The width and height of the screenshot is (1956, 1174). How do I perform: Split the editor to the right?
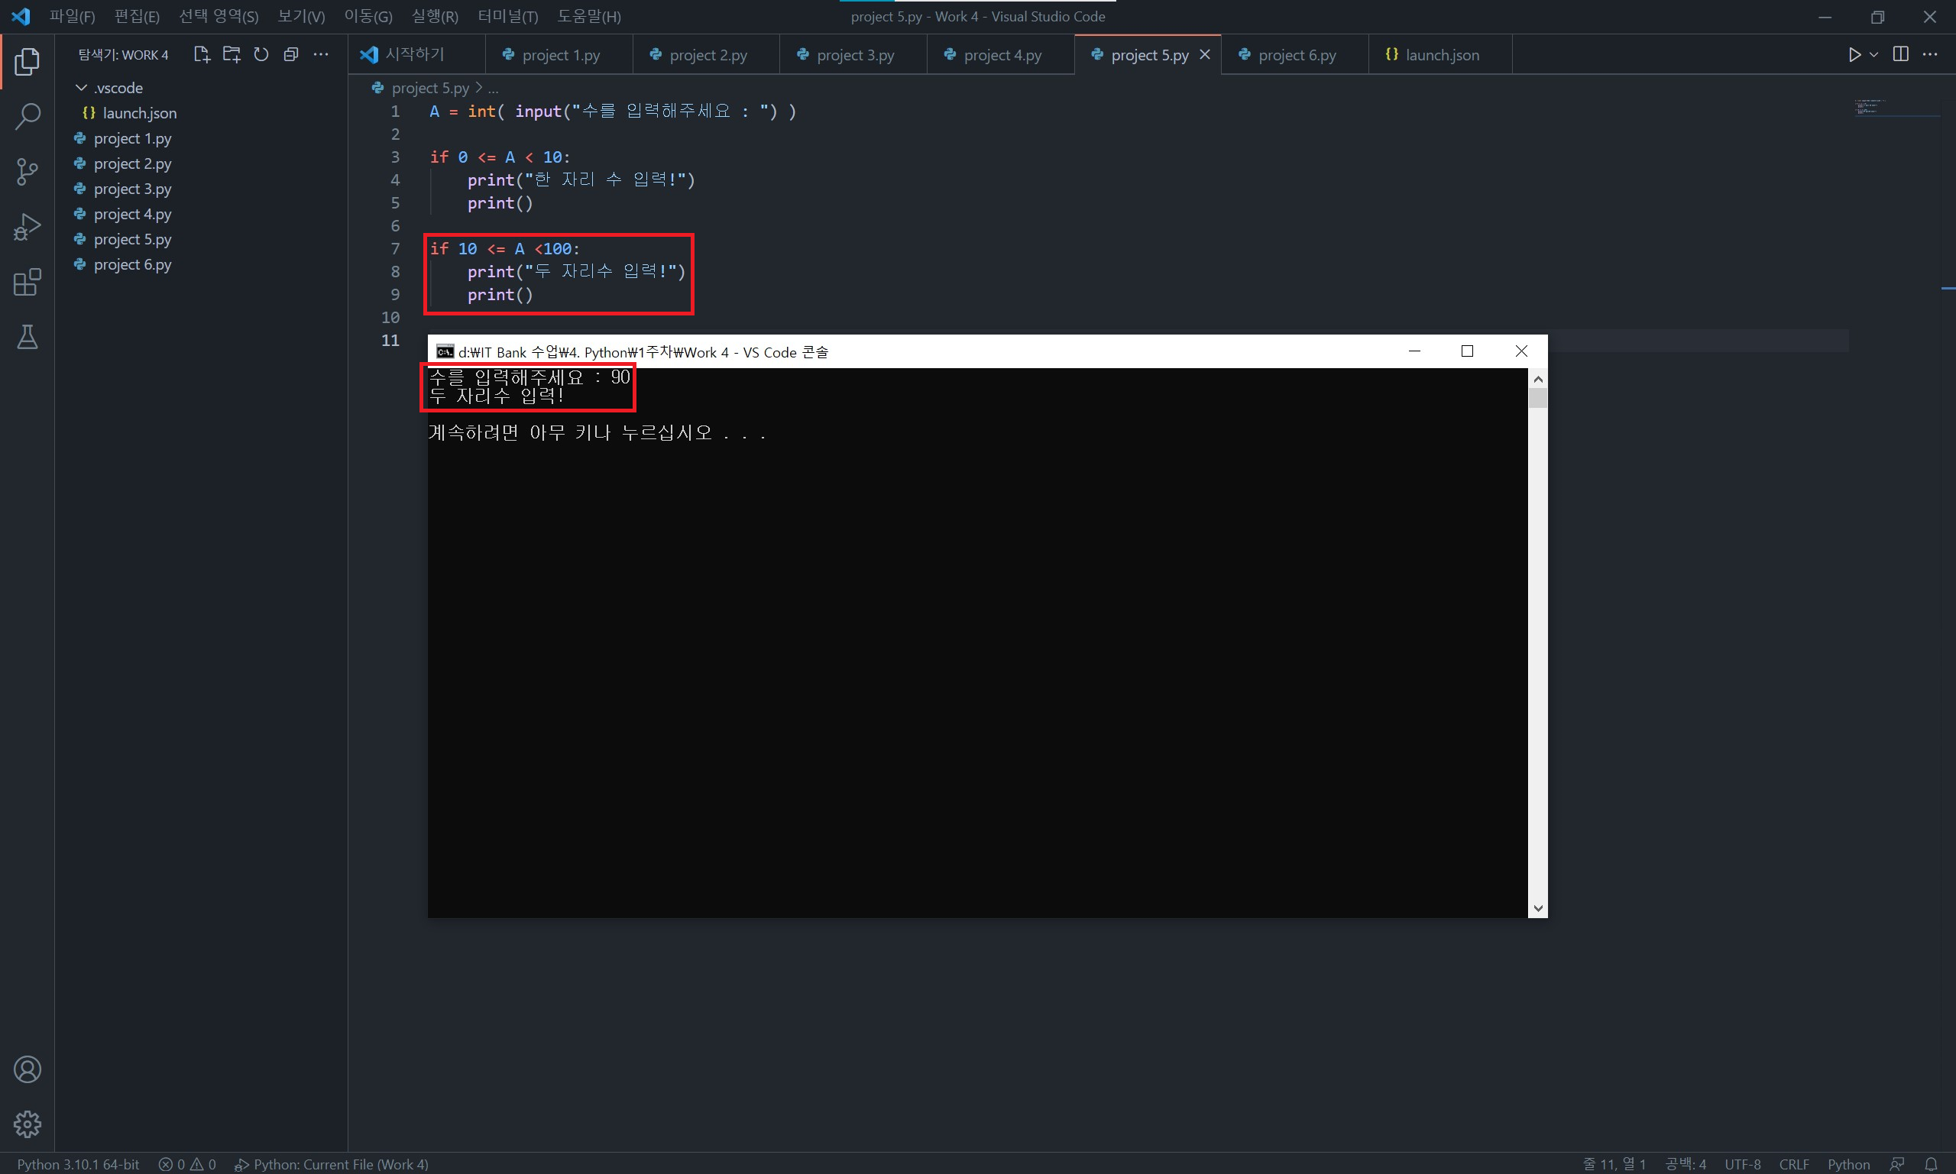coord(1901,54)
